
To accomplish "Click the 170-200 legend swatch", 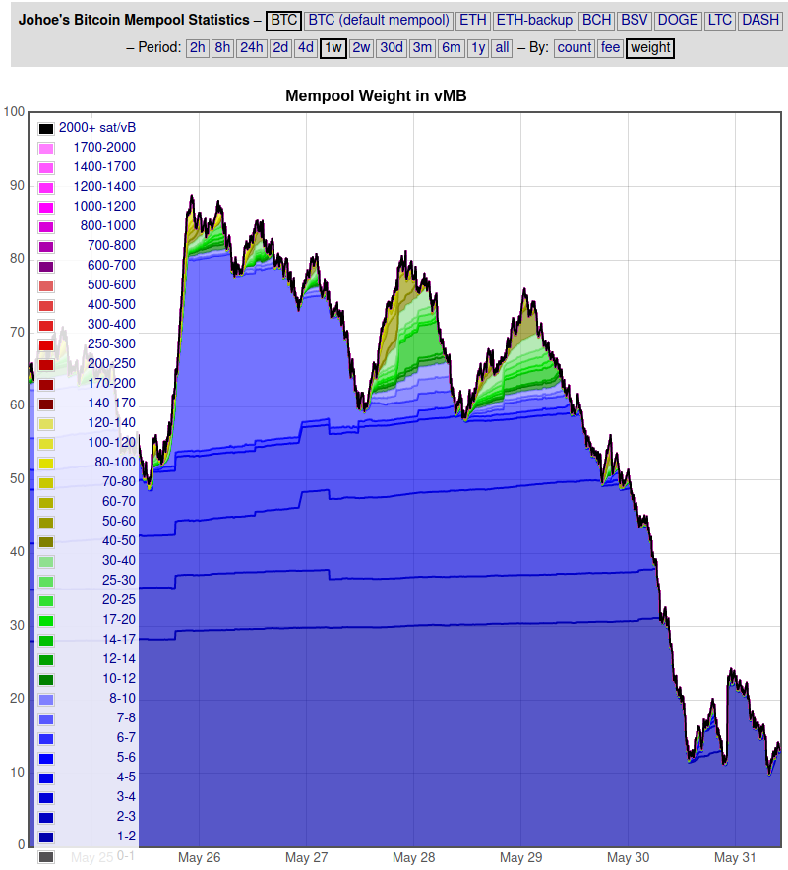I will tap(46, 385).
